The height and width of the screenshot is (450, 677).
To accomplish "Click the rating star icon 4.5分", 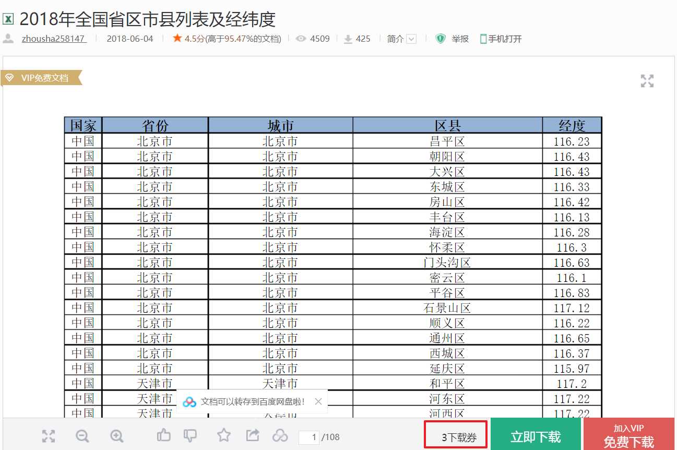I will pyautogui.click(x=177, y=38).
